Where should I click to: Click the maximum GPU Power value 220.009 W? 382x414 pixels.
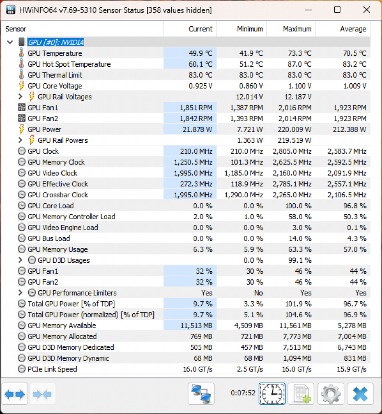coord(294,129)
